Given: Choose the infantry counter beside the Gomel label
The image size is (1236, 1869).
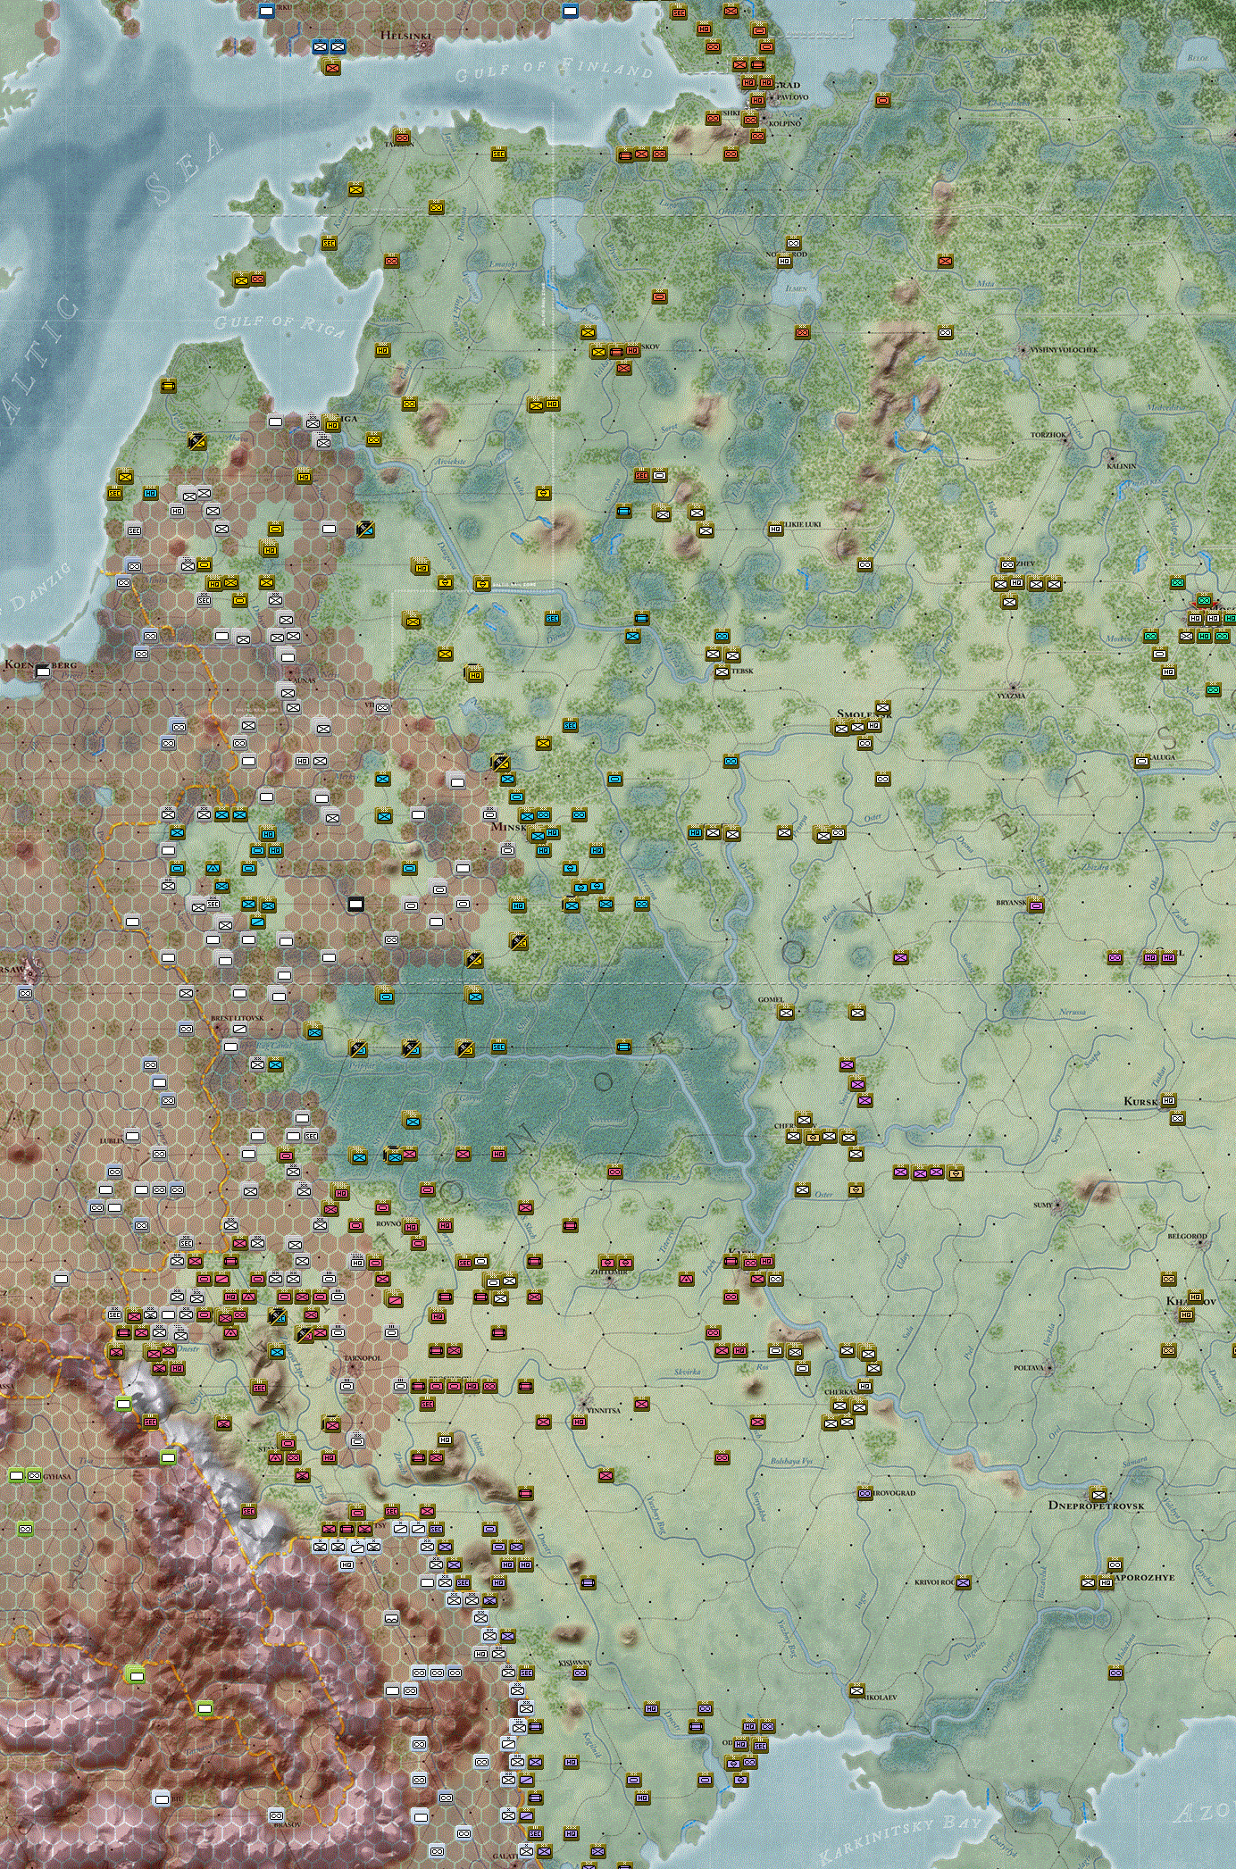Looking at the screenshot, I should (x=786, y=1012).
